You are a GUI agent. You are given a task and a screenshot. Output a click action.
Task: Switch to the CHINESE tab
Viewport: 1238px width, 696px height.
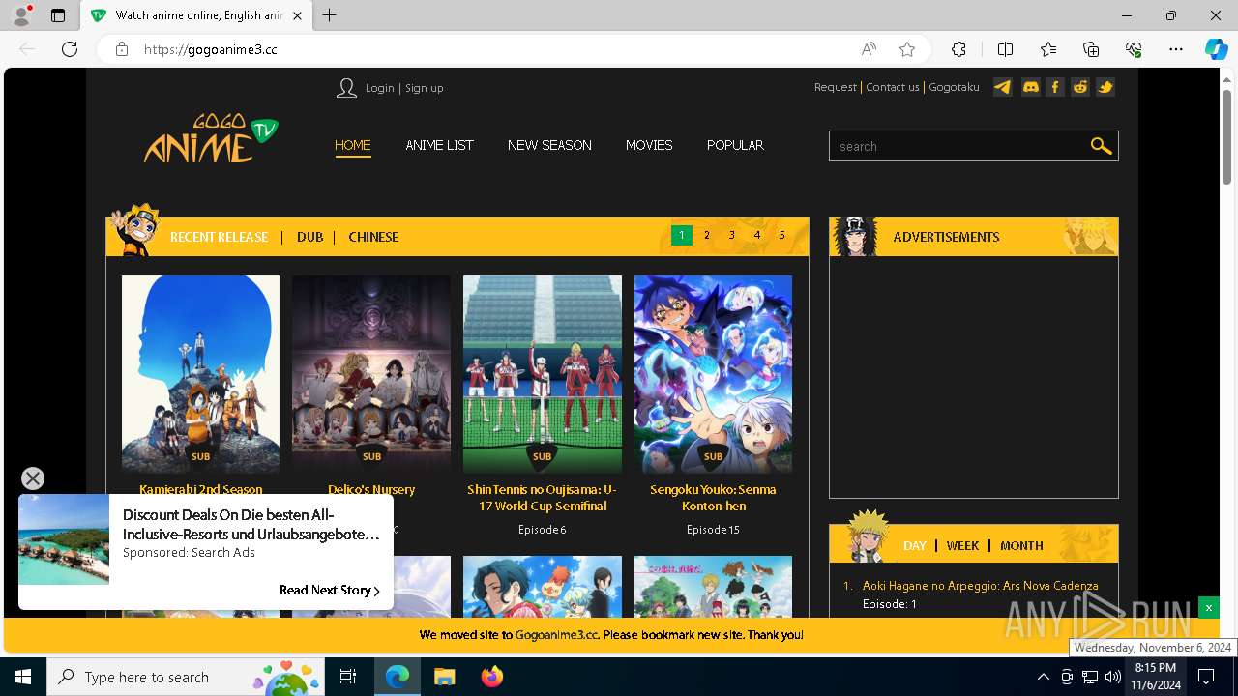(x=373, y=237)
